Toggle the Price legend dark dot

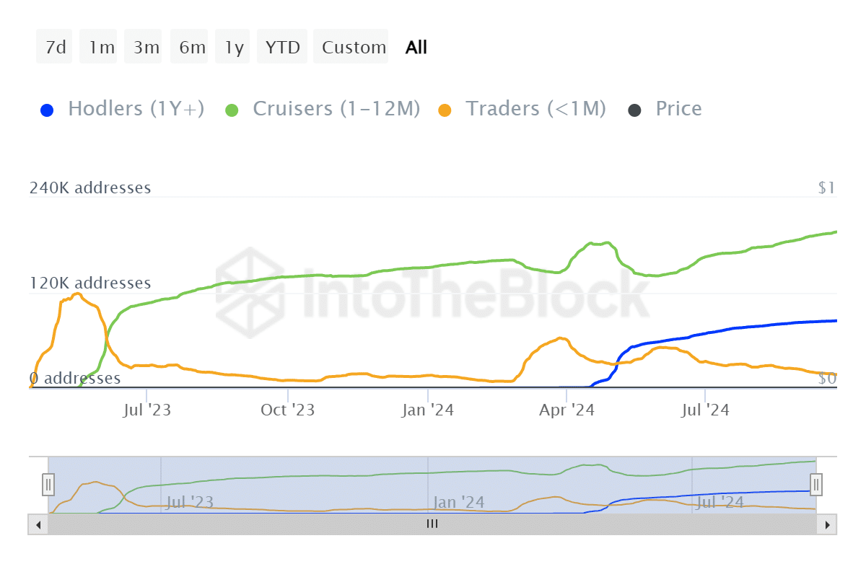[x=634, y=110]
